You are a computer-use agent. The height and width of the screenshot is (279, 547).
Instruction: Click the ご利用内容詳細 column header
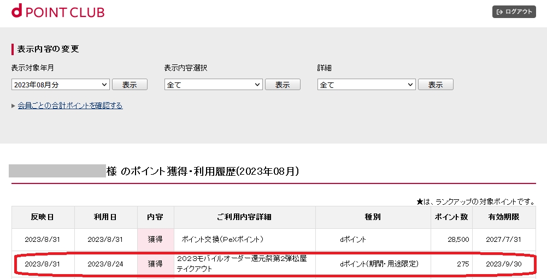pos(245,217)
